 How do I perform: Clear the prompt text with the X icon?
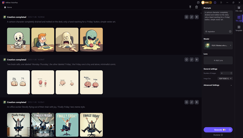[x=230, y=32]
